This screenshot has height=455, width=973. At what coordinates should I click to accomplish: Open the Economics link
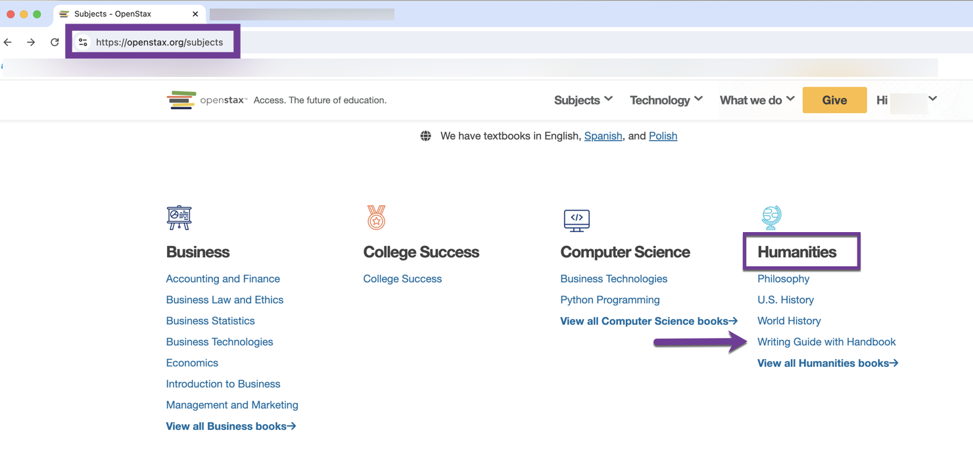(x=192, y=363)
